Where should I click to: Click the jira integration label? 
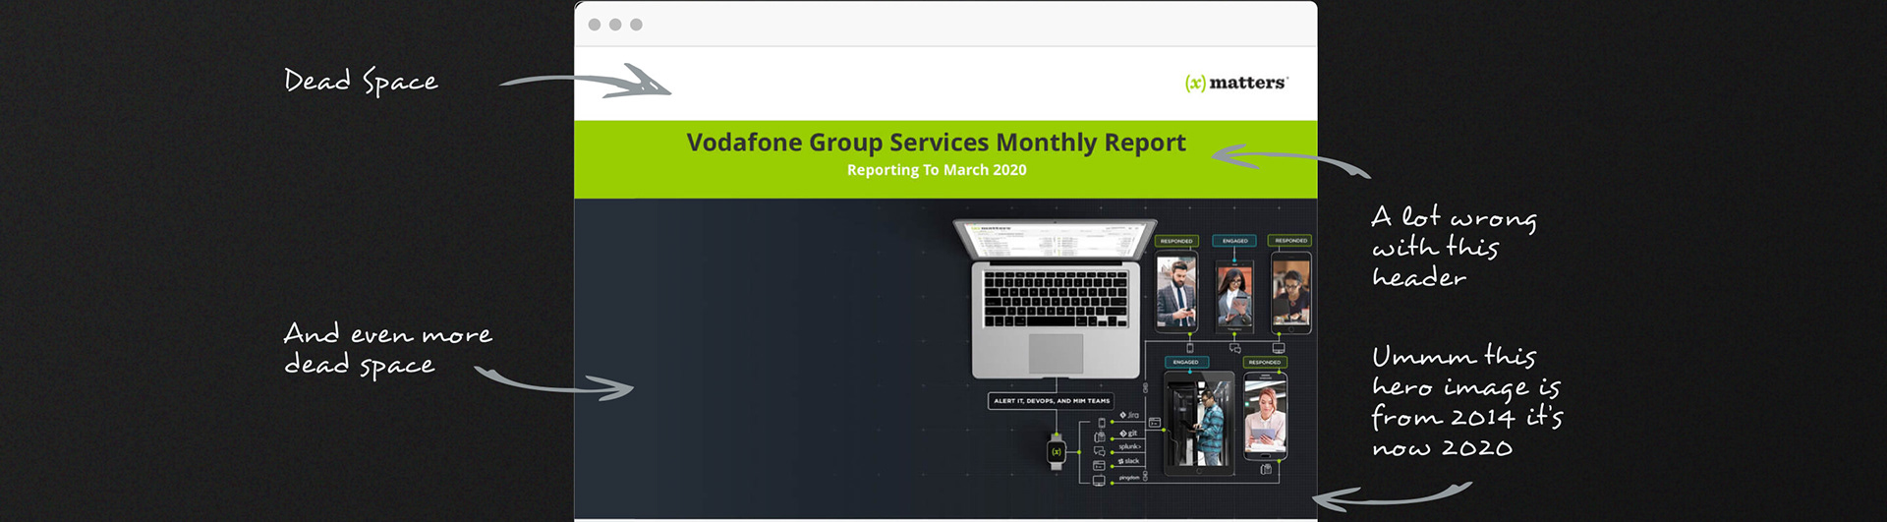(1129, 416)
